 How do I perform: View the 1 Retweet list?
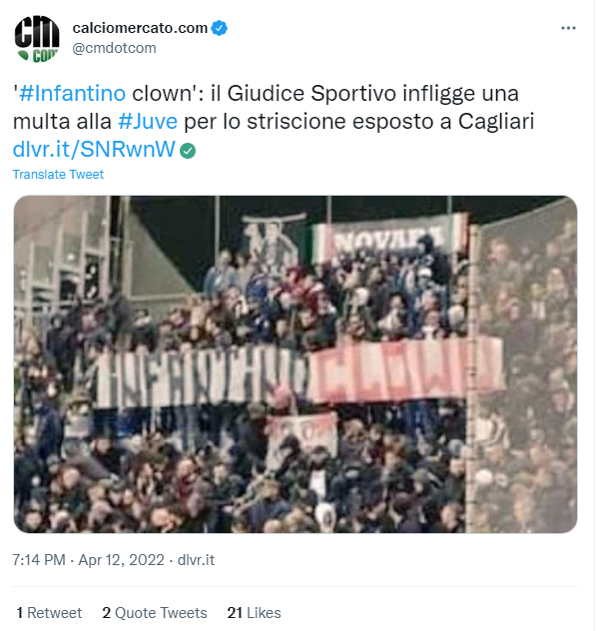click(x=49, y=612)
